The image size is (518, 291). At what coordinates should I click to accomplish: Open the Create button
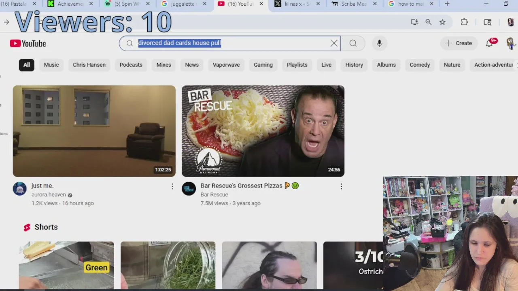[x=459, y=43]
